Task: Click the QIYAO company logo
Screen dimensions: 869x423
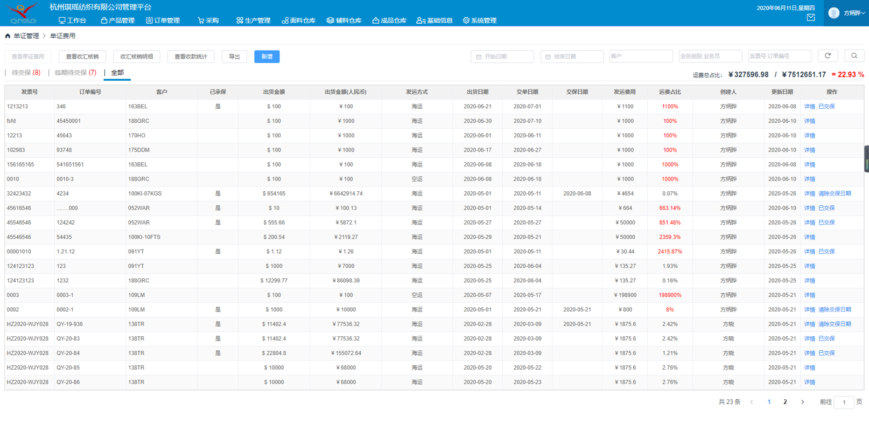Action: pos(23,13)
